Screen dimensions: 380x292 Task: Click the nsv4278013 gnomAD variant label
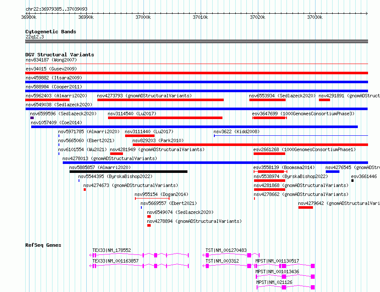coord(110,158)
